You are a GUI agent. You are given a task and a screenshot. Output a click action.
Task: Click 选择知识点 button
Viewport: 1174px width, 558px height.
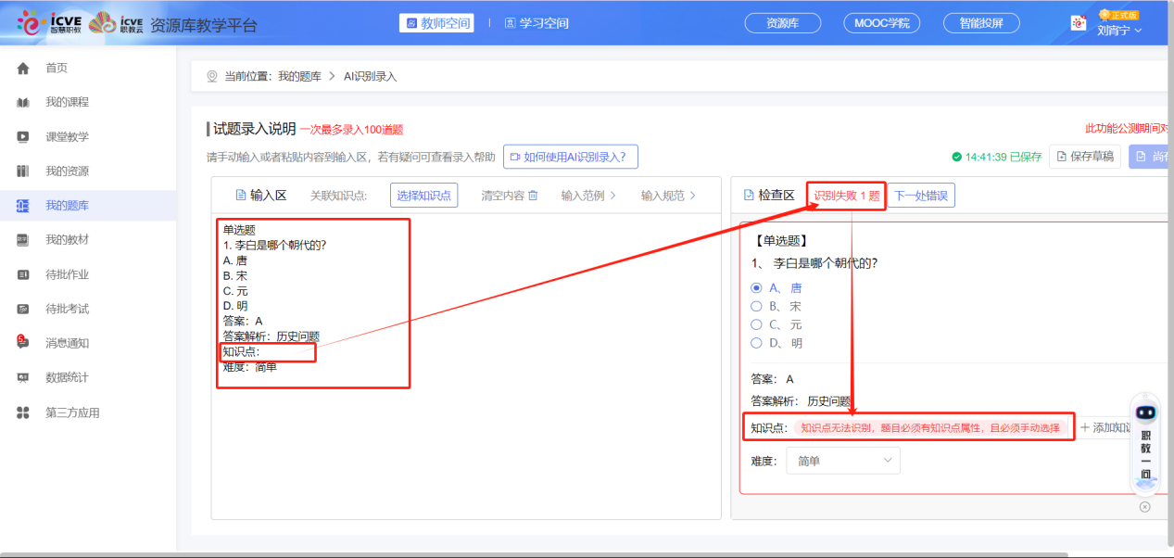[423, 196]
